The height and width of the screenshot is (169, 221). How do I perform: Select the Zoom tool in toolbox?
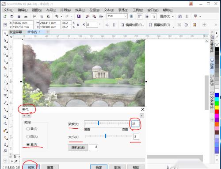click(x=5, y=54)
